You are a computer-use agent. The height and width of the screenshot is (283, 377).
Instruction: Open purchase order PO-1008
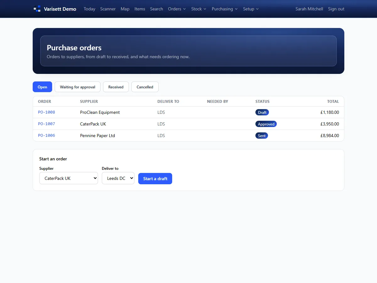(46, 112)
